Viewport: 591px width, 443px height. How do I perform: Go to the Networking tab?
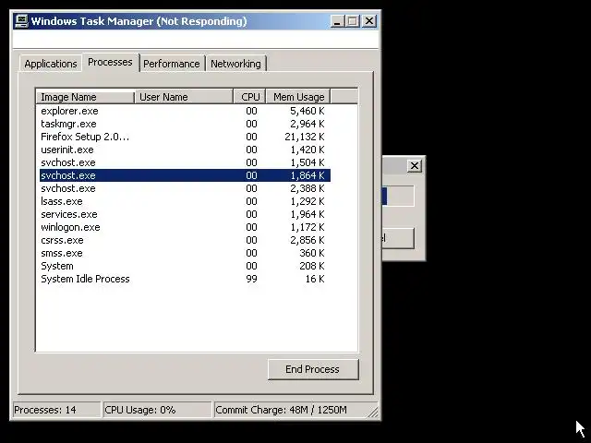click(235, 64)
